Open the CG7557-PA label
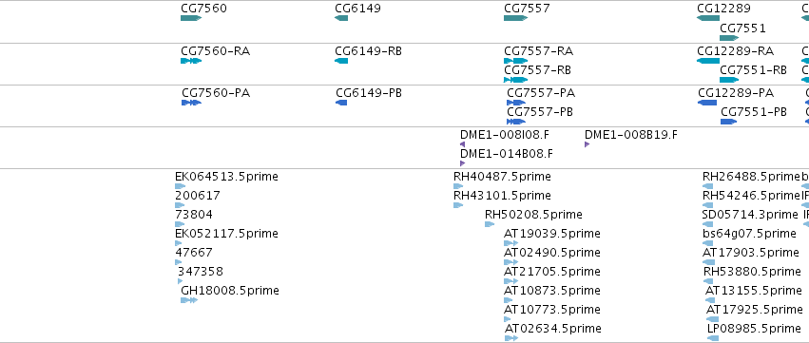809x343 pixels. pos(541,93)
